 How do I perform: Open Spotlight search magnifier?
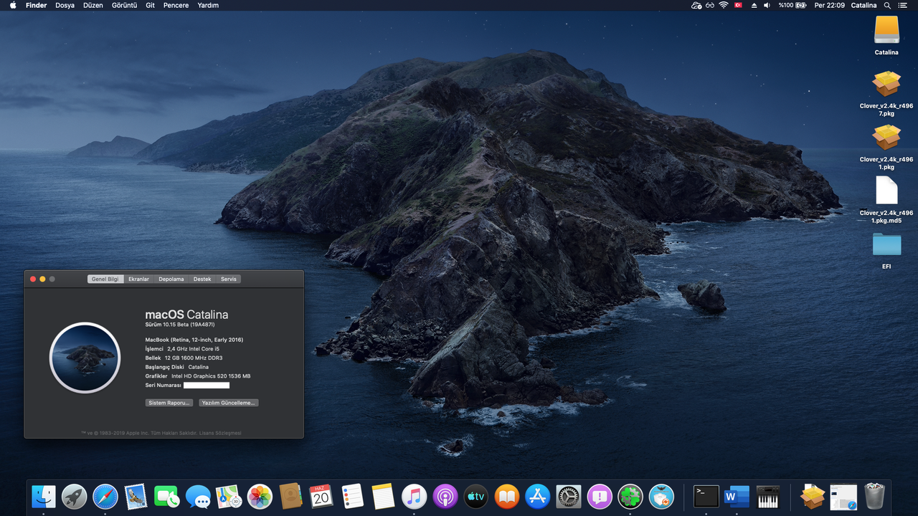(887, 5)
